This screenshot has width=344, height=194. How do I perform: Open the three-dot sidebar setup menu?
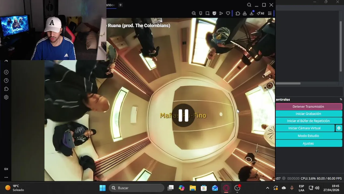click(6, 177)
